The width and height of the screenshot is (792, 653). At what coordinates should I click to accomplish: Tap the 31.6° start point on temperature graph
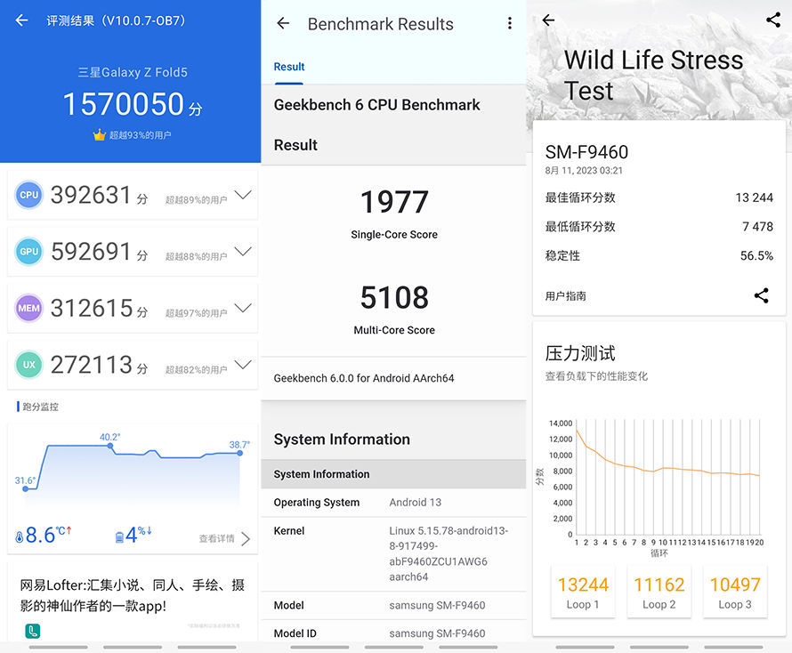coord(26,488)
